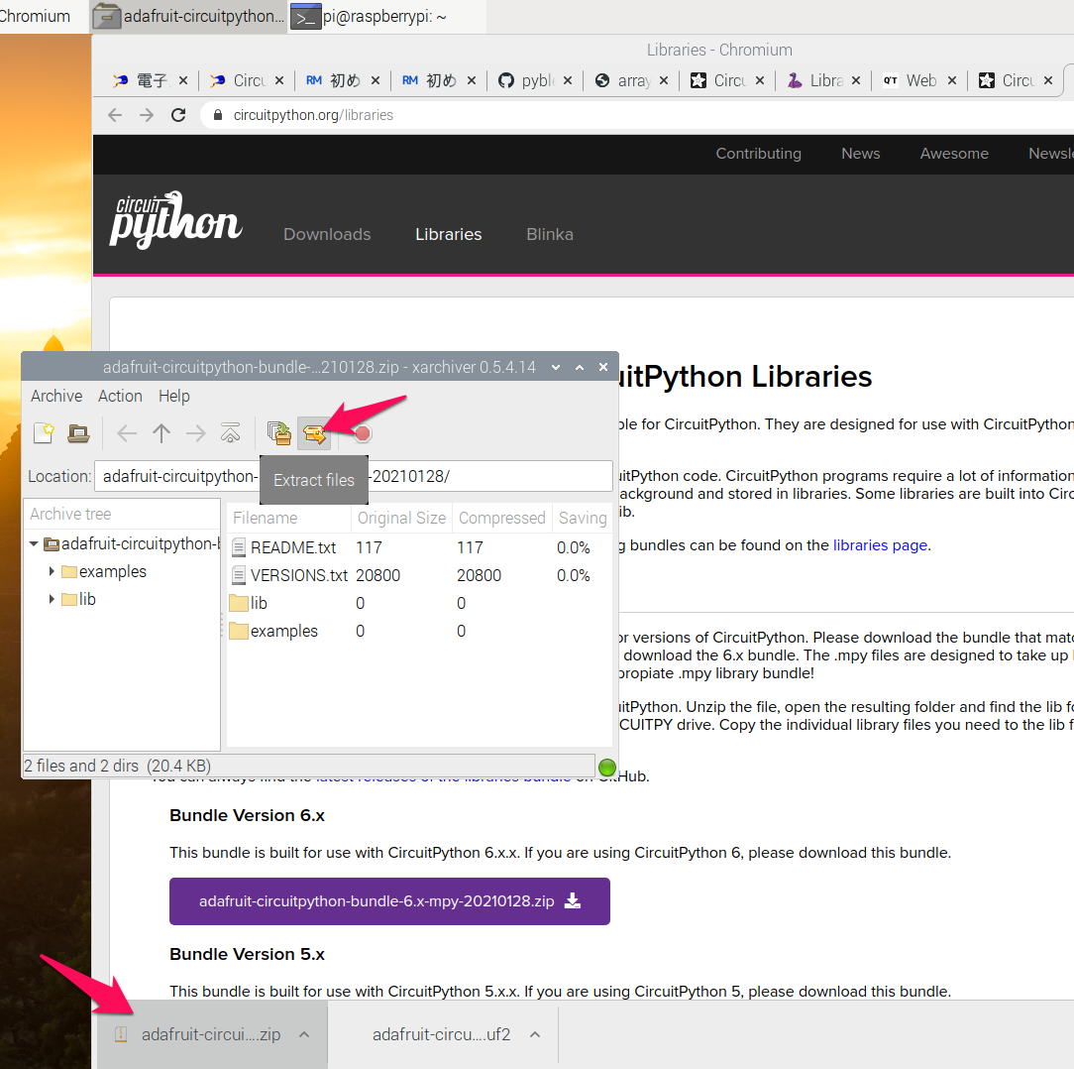Open the zip download options chevron
Image resolution: width=1074 pixels, height=1069 pixels.
click(x=304, y=1034)
